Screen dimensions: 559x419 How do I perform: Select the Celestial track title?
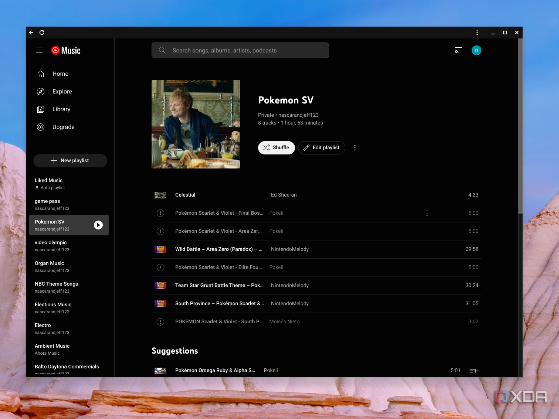[x=185, y=195]
